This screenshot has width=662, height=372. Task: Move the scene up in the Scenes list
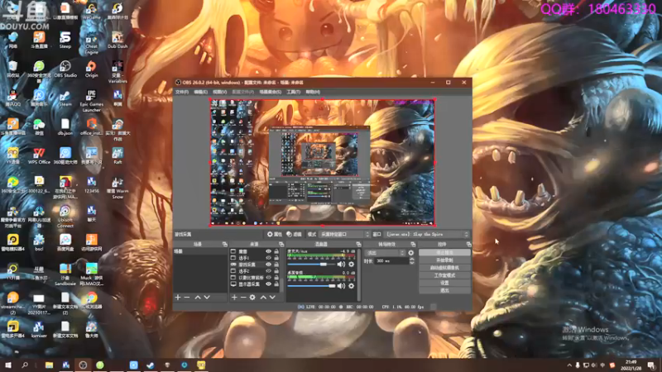pos(197,298)
